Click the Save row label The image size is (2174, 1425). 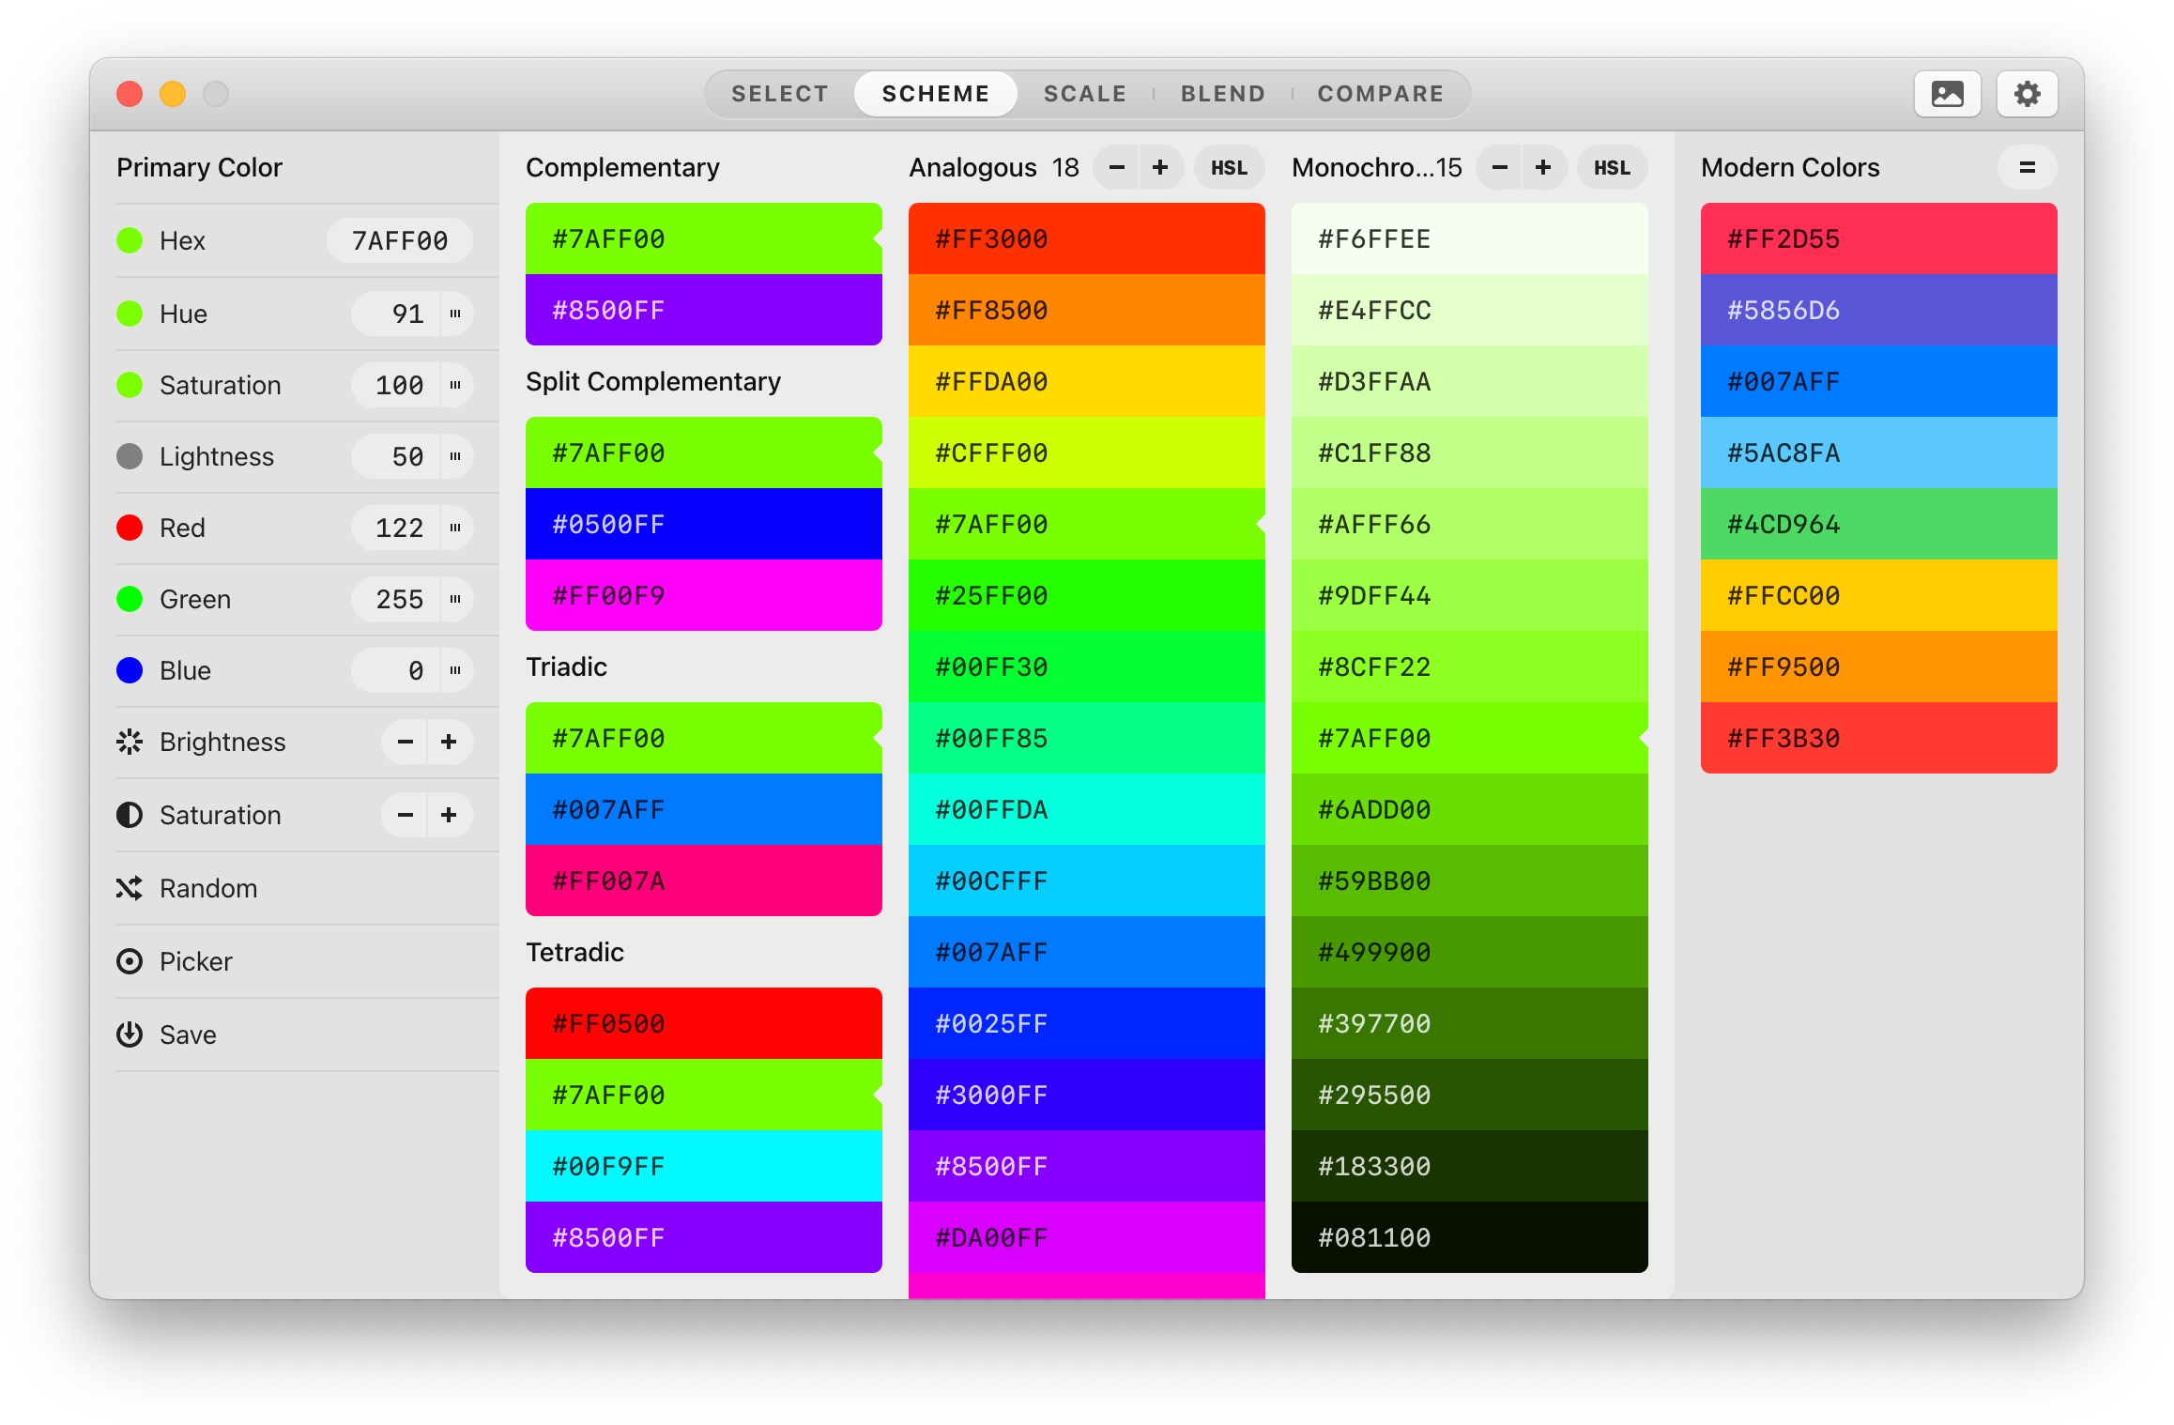click(x=188, y=1034)
